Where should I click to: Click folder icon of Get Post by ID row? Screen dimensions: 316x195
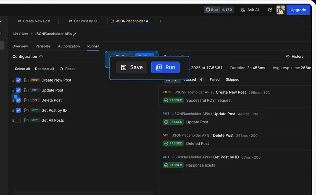(26, 111)
